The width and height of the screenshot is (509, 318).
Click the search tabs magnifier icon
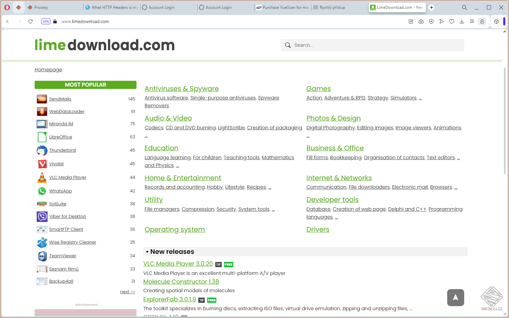(465, 7)
